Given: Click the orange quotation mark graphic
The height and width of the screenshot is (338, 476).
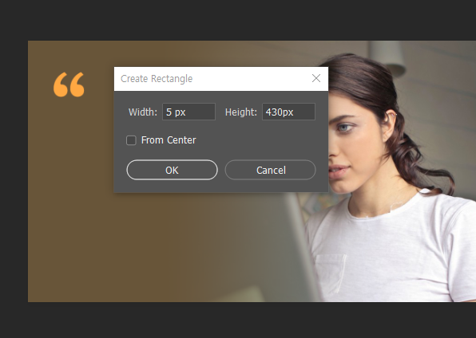Looking at the screenshot, I should 69,84.
